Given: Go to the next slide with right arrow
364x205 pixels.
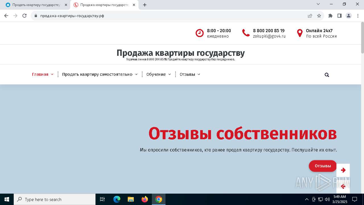Looking at the screenshot, I should point(343,170).
